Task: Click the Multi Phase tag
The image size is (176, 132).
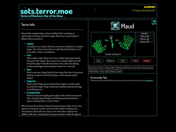Action: [127, 68]
